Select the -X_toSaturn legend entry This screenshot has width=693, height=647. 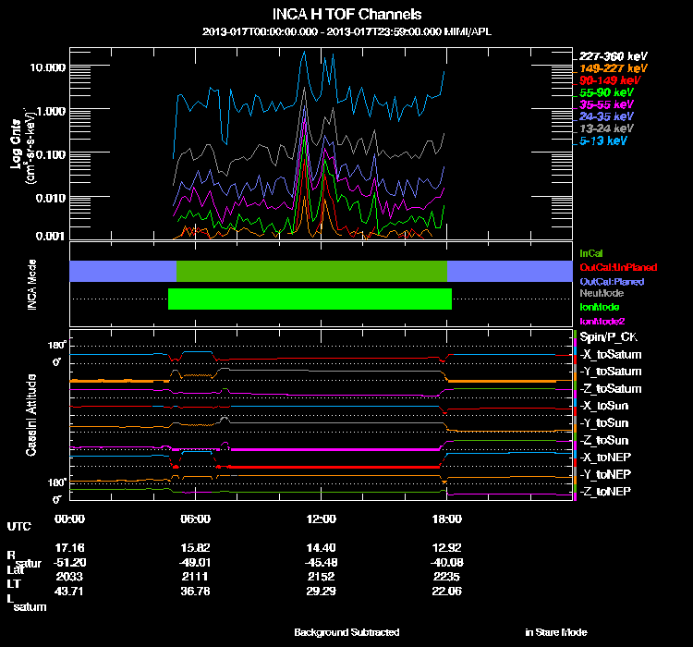coord(610,355)
